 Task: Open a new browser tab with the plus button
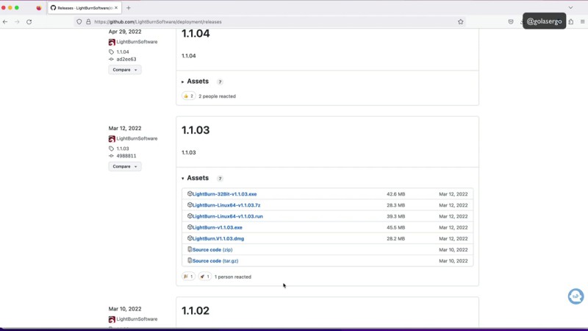[x=129, y=7]
